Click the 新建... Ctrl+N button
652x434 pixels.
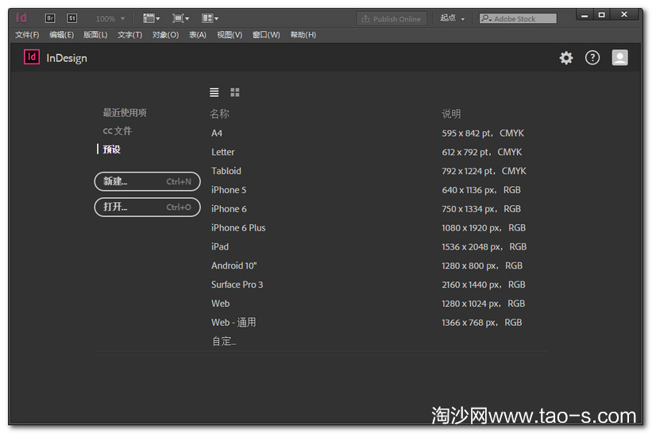coord(147,181)
